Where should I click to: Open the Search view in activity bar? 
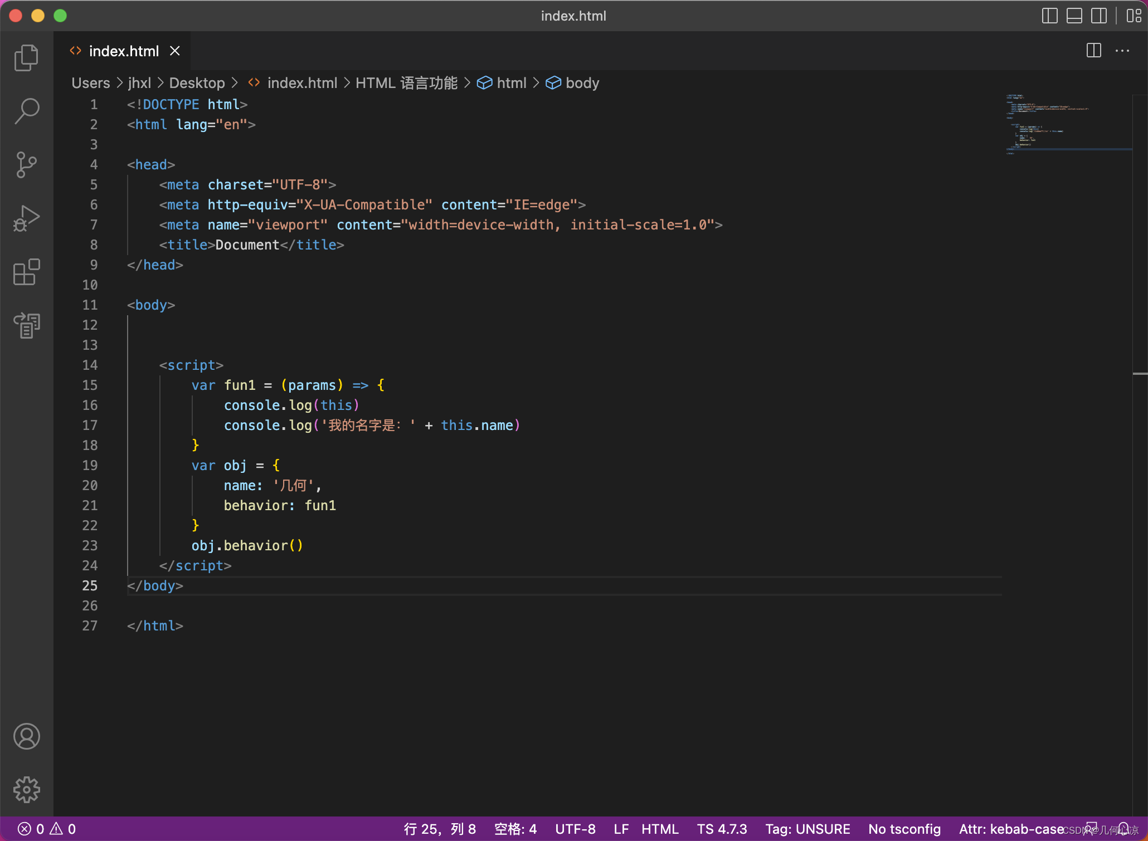(x=26, y=111)
